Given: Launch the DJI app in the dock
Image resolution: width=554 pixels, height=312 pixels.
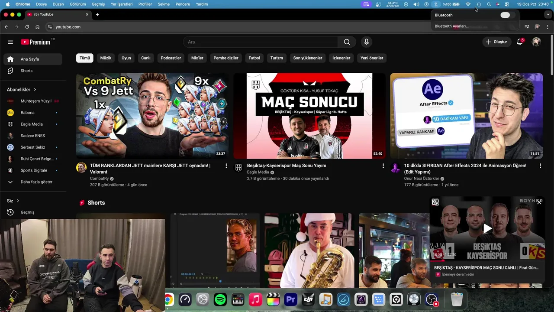Looking at the screenshot, I should tap(308, 299).
